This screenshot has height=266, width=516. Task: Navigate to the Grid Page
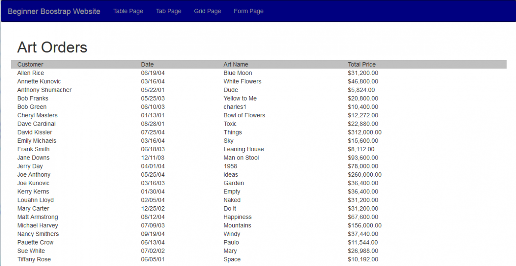pos(207,11)
